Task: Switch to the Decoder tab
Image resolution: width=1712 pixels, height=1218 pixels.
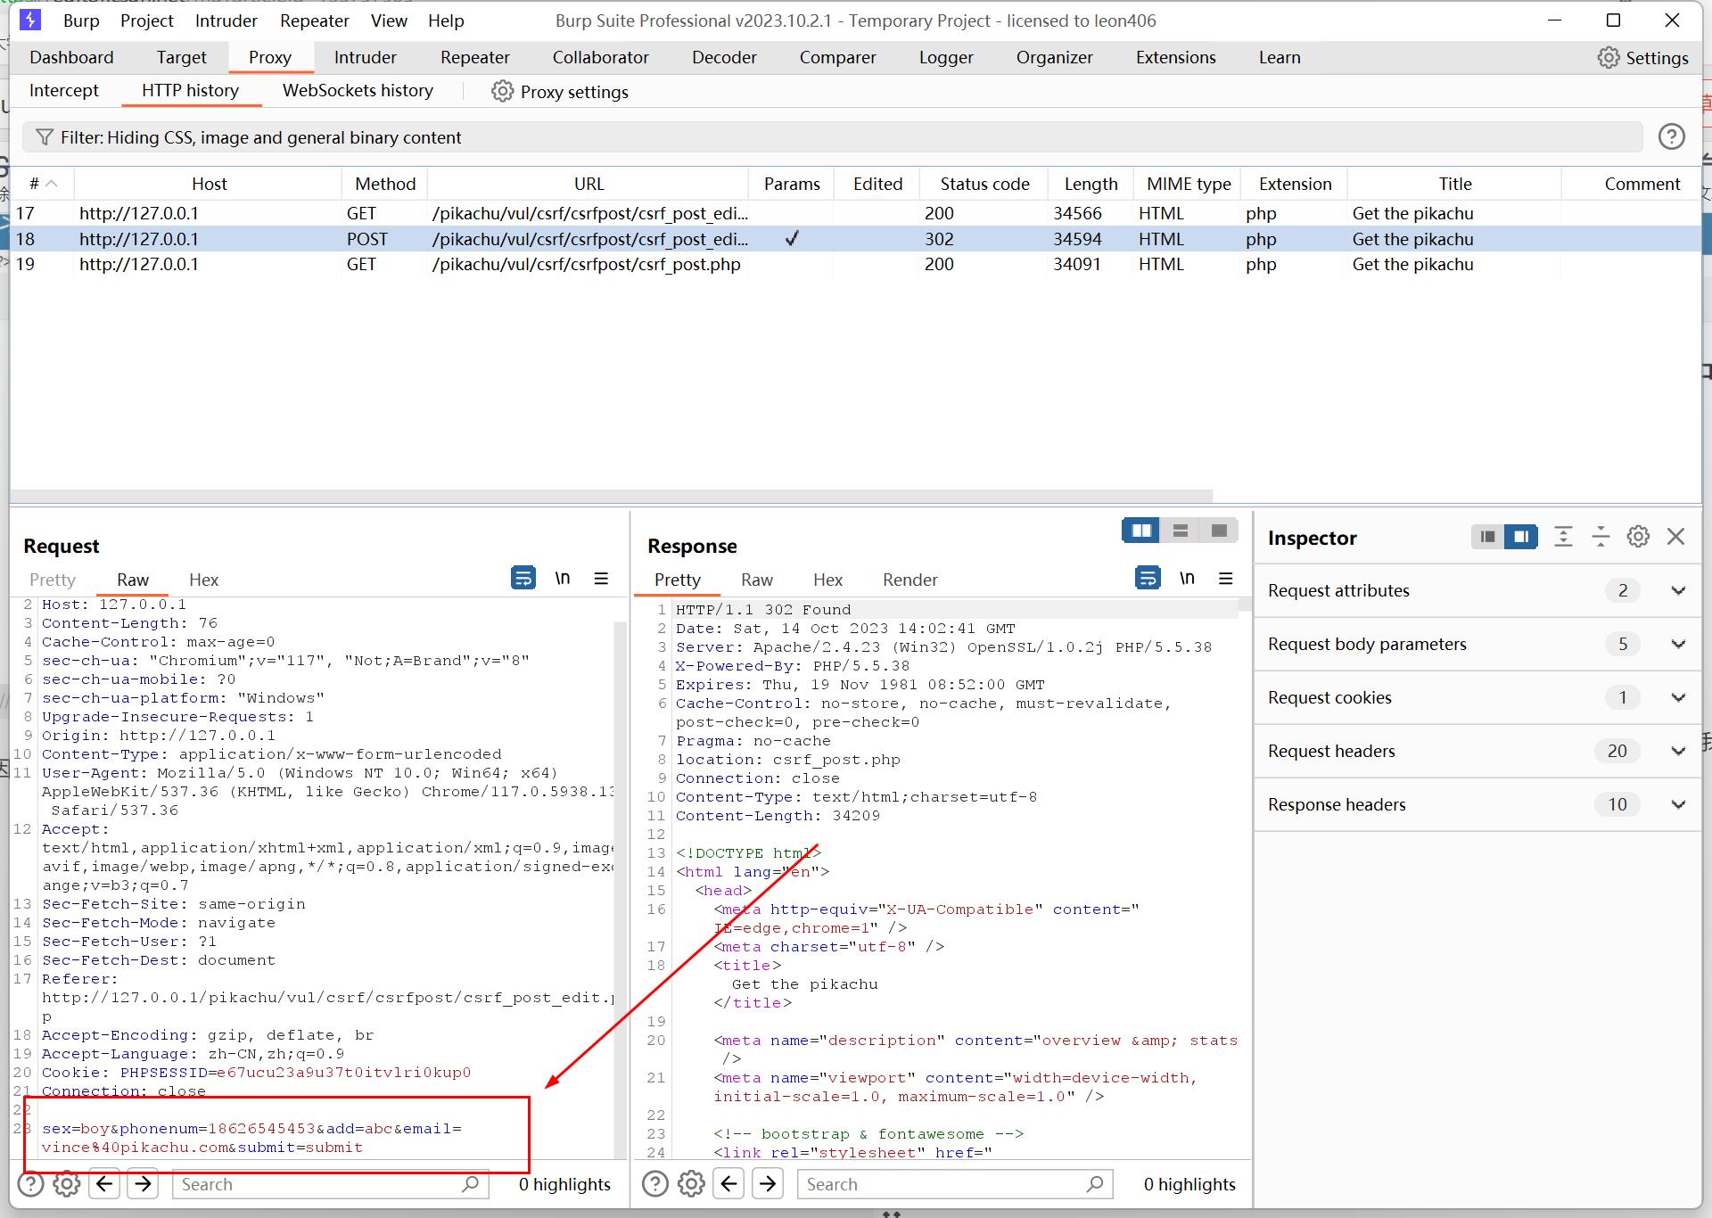Action: tap(724, 57)
